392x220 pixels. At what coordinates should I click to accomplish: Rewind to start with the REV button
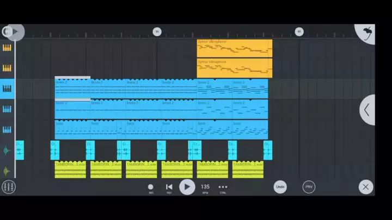click(169, 187)
